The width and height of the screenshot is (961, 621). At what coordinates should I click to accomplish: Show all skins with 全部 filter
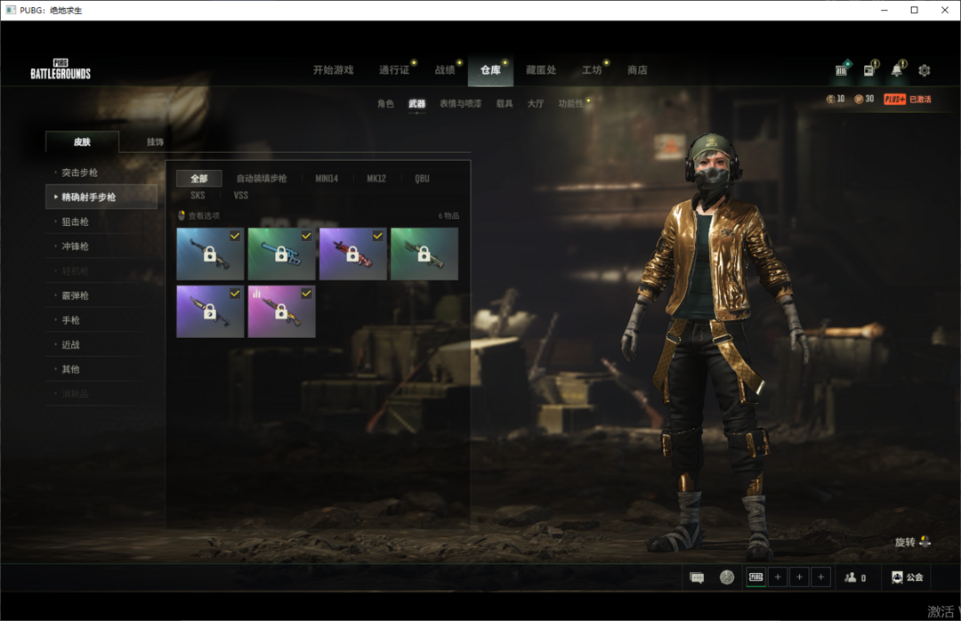tap(199, 179)
